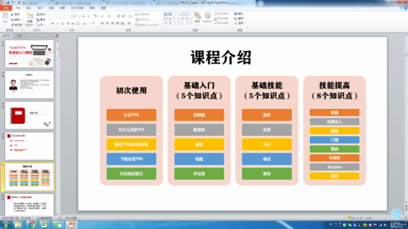
Task: Click the Redo icon in quick access toolbar
Action: (x=19, y=3)
